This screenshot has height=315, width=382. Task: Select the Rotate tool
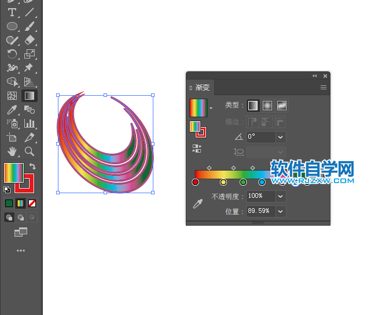point(12,54)
